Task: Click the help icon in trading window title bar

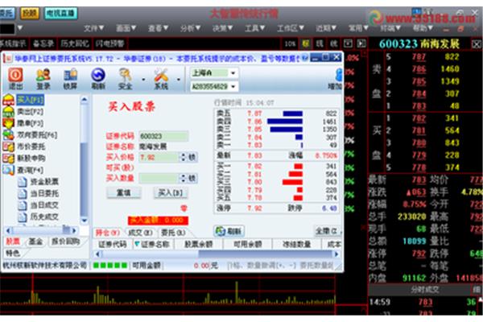Action: point(304,58)
